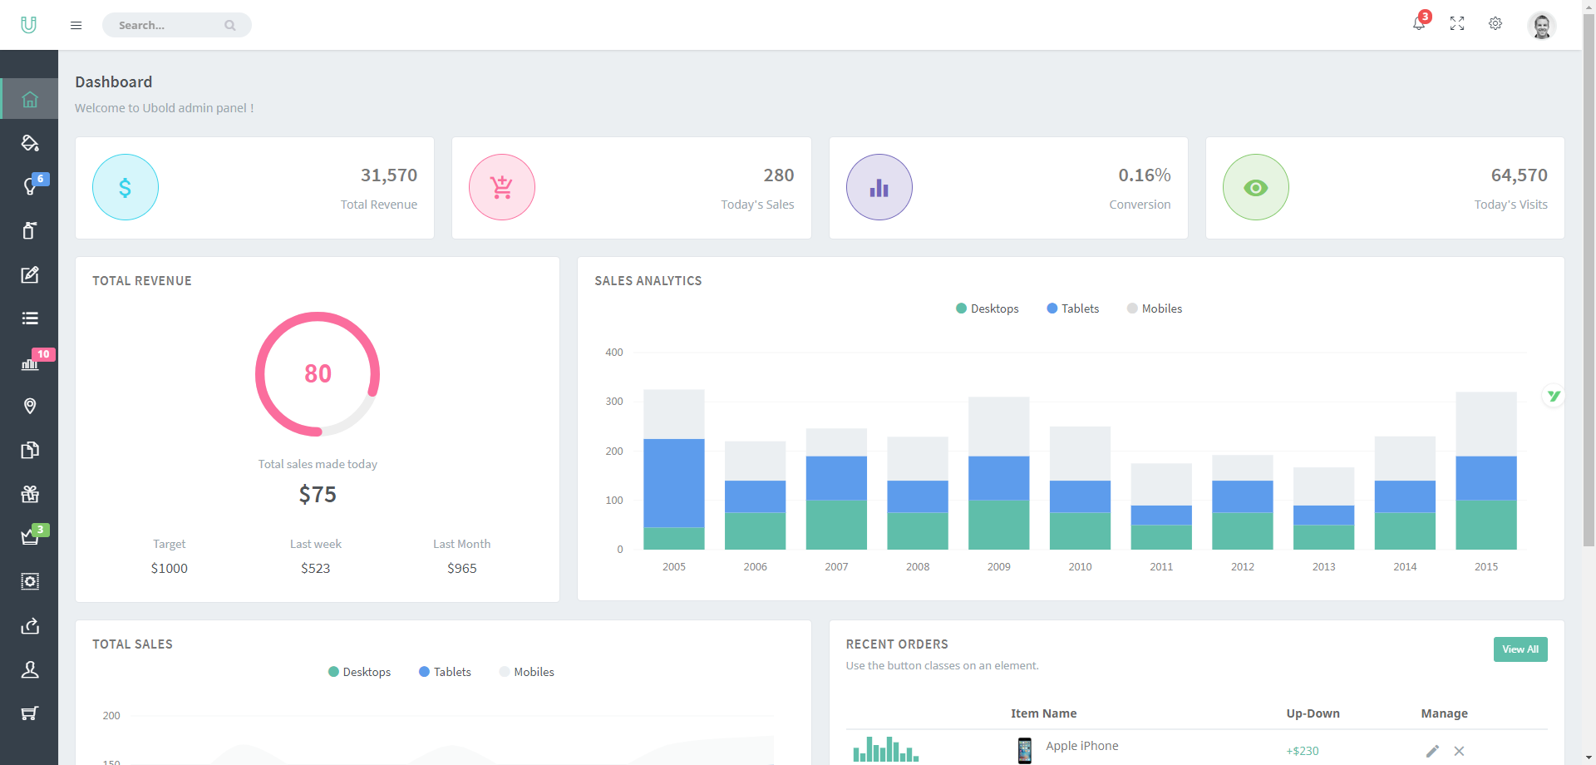1596x765 pixels.
Task: Select the Home dashboard sidebar icon
Action: 30,99
